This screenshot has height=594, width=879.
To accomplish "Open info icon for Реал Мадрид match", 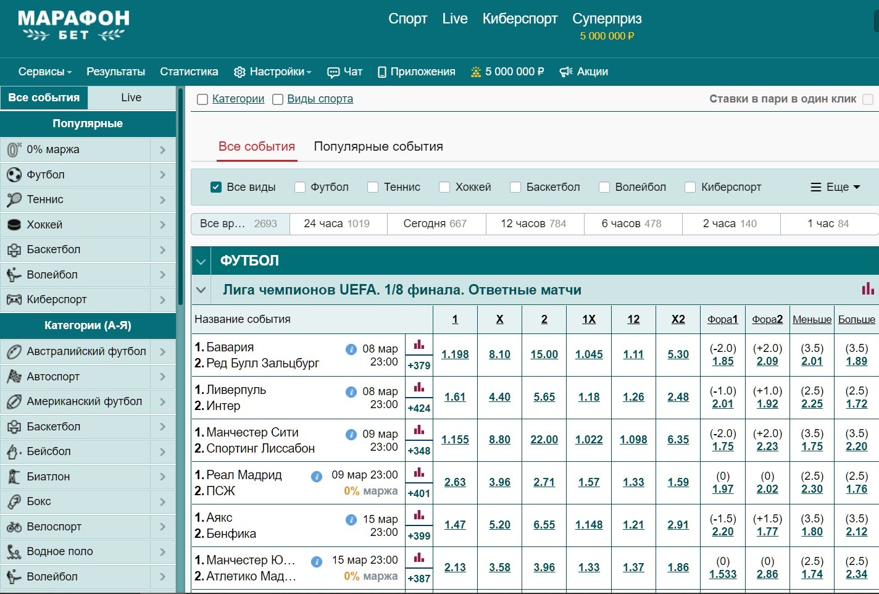I will (x=317, y=477).
